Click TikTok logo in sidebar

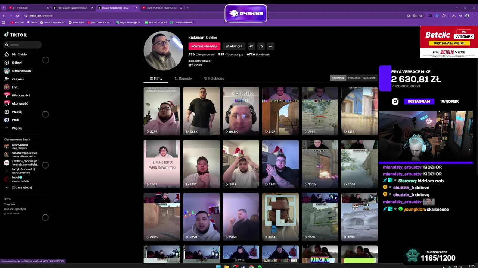[15, 35]
